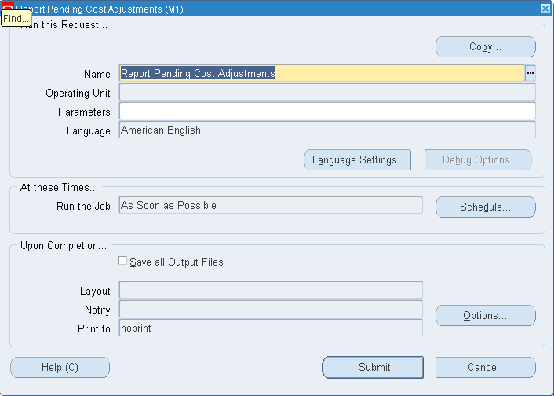
Task: Open the completion Options... dialog
Action: coord(486,315)
